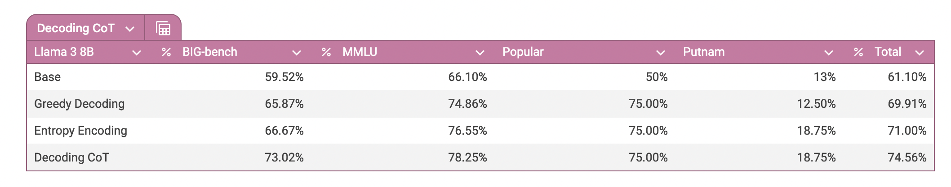Open the Decoding CoT tab chevron menu
This screenshot has width=951, height=187.
pos(130,29)
